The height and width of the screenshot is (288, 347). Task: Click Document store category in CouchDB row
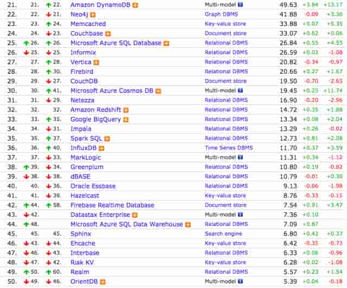[226, 81]
